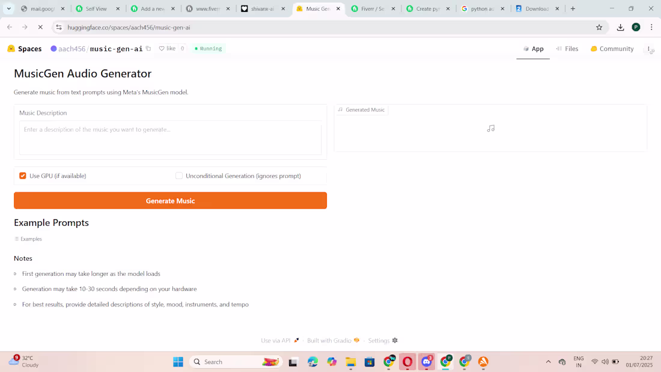Switch to the Fiverr / Se tab
Viewport: 661px width, 372px height.
click(372, 8)
